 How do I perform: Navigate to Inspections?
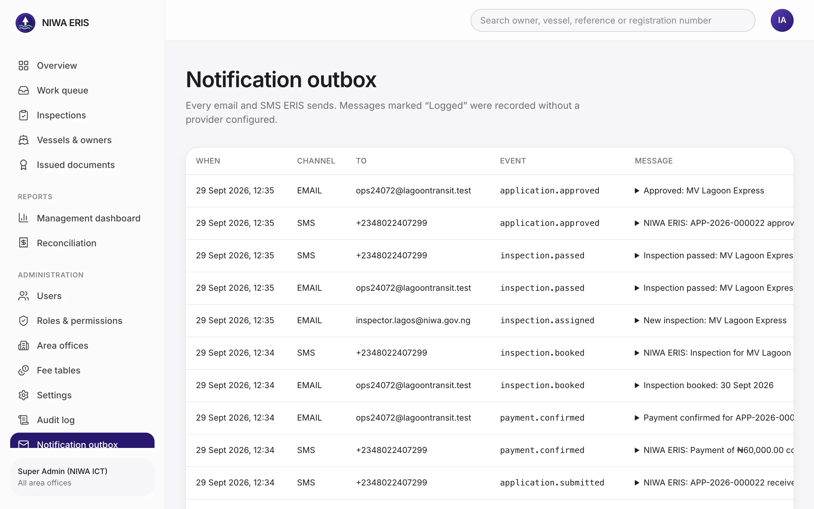pos(82,115)
